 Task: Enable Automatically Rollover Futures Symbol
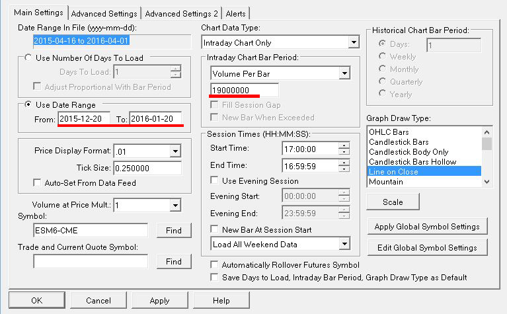tap(214, 265)
